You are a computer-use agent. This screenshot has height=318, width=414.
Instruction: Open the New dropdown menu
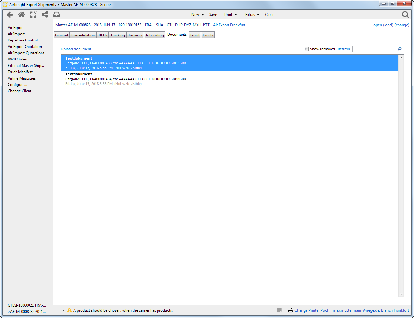coord(197,15)
